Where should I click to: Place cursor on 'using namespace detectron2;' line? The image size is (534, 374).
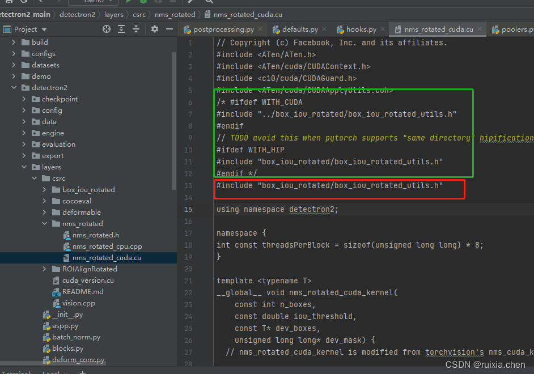277,209
